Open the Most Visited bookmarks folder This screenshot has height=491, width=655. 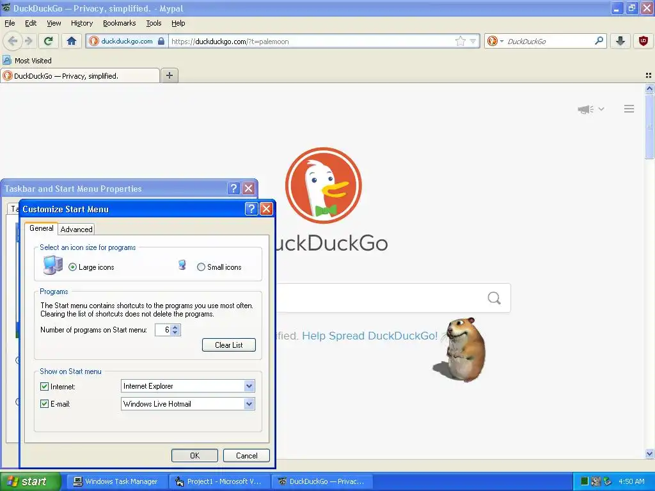27,61
